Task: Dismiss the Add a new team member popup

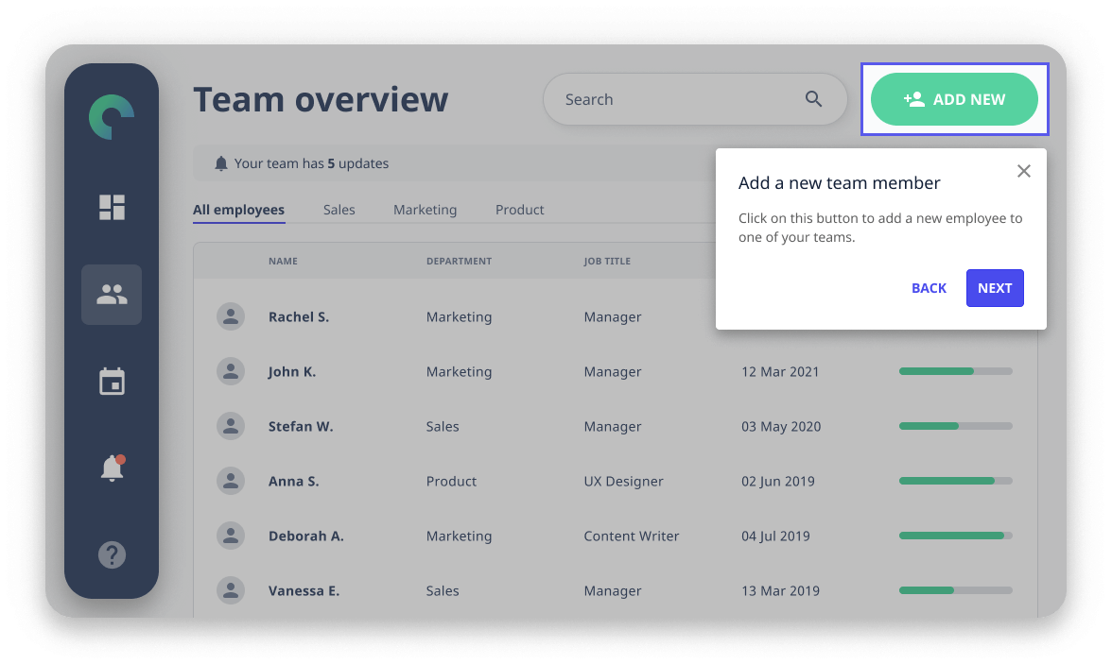Action: (x=1024, y=171)
